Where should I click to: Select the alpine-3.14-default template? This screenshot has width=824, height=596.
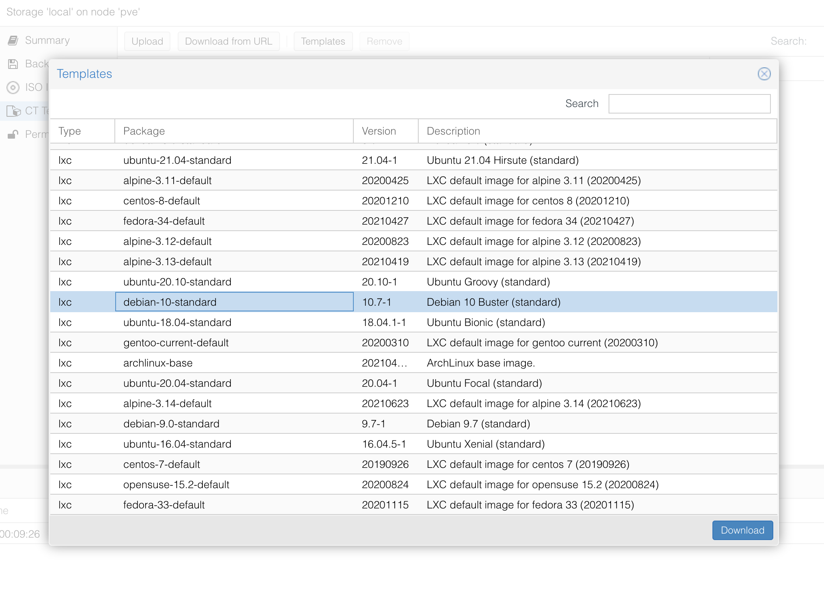pyautogui.click(x=413, y=403)
